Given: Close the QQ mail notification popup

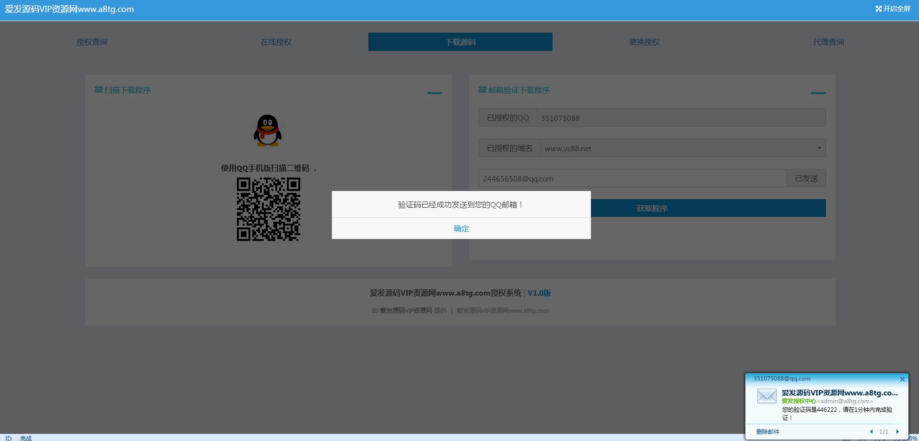Looking at the screenshot, I should [x=902, y=379].
